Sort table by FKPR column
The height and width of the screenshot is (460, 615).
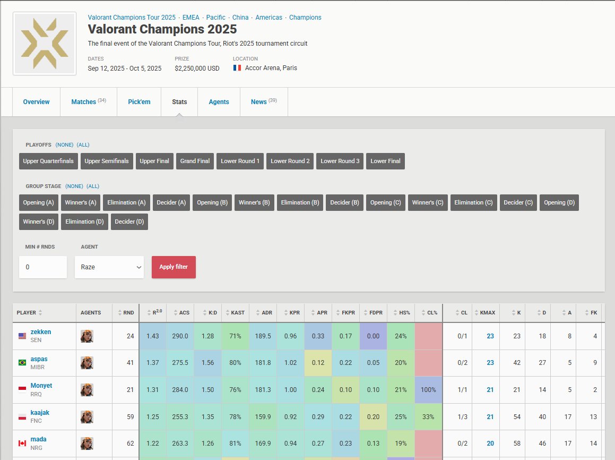point(345,313)
